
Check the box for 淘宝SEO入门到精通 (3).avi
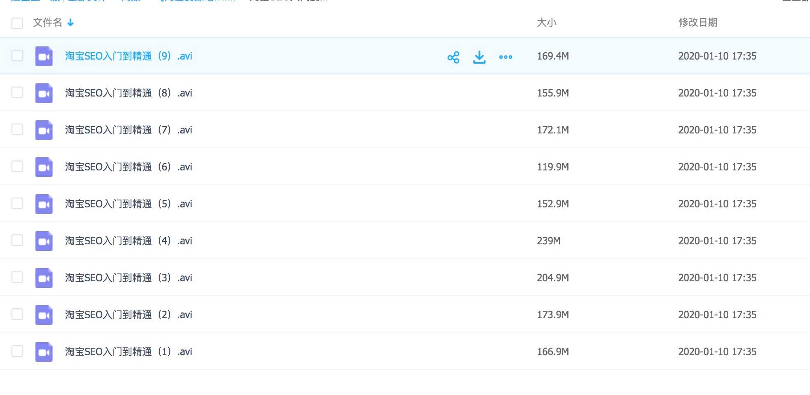pos(17,277)
